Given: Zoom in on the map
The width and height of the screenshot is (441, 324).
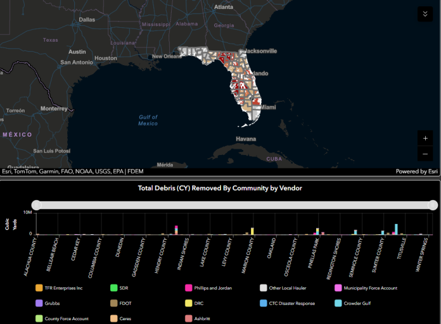Looking at the screenshot, I should point(425,138).
